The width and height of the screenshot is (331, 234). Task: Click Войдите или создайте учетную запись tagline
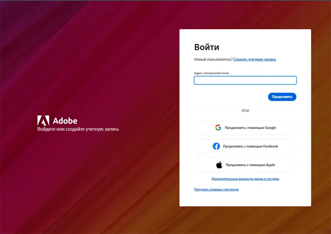[78, 129]
